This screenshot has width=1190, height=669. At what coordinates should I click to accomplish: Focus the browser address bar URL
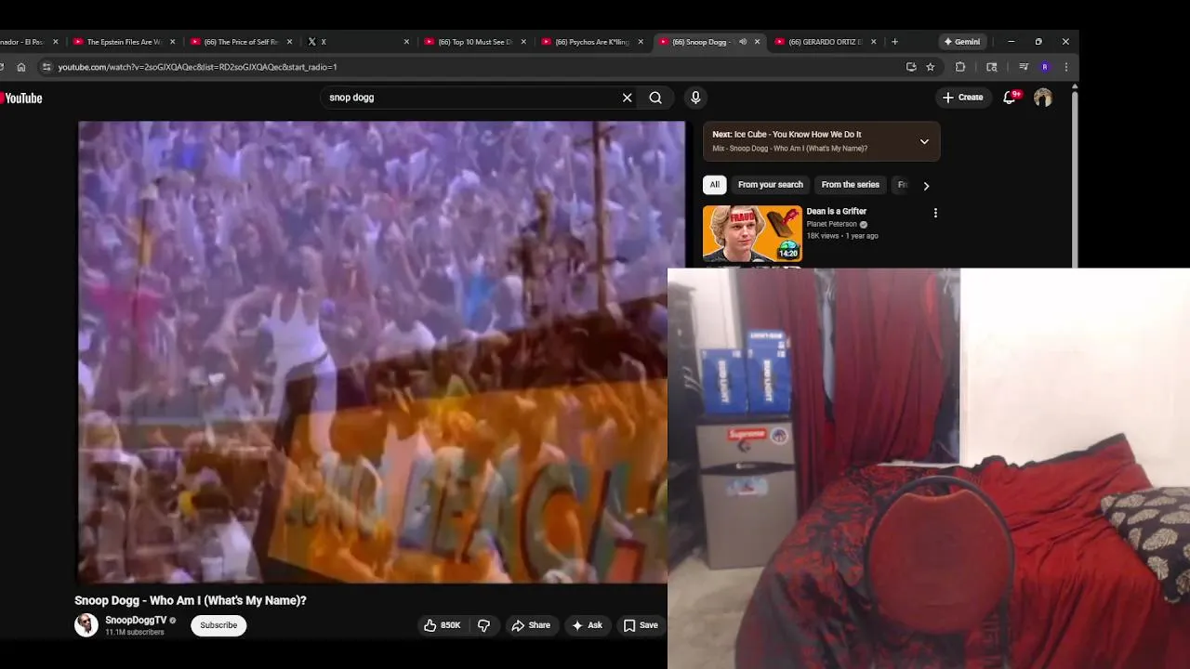pos(197,67)
